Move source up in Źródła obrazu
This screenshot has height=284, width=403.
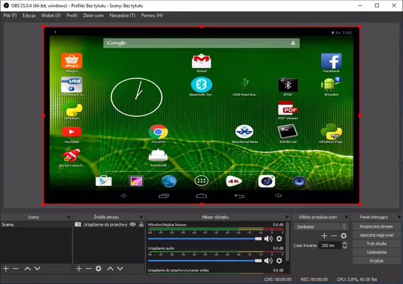point(110,269)
